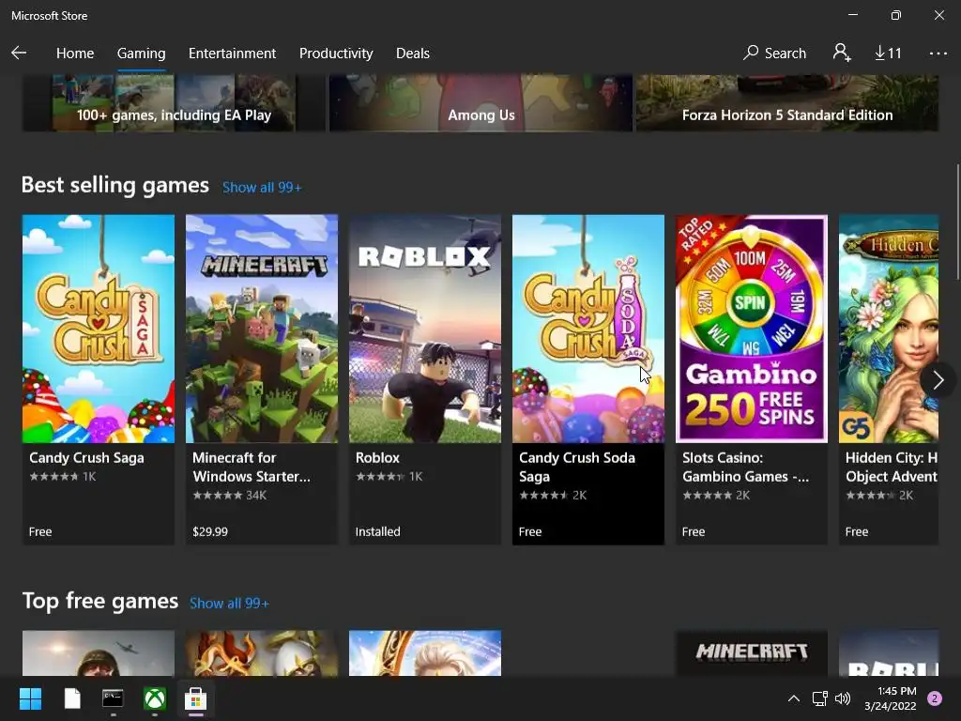Click the Minecraft 34K star rating
Viewport: 961px width, 721px height.
[229, 496]
